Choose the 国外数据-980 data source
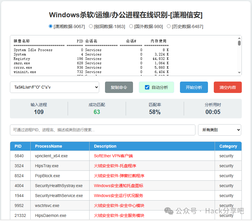The height and width of the screenshot is (221, 252). click(131, 26)
